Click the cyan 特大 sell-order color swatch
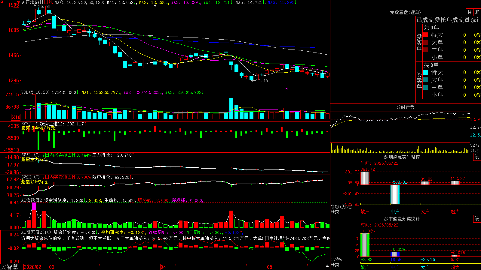 click(x=426, y=72)
